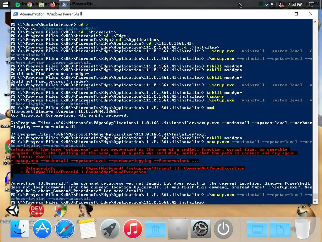
Task: Click the green icon beside Start button
Action: coord(18,4)
